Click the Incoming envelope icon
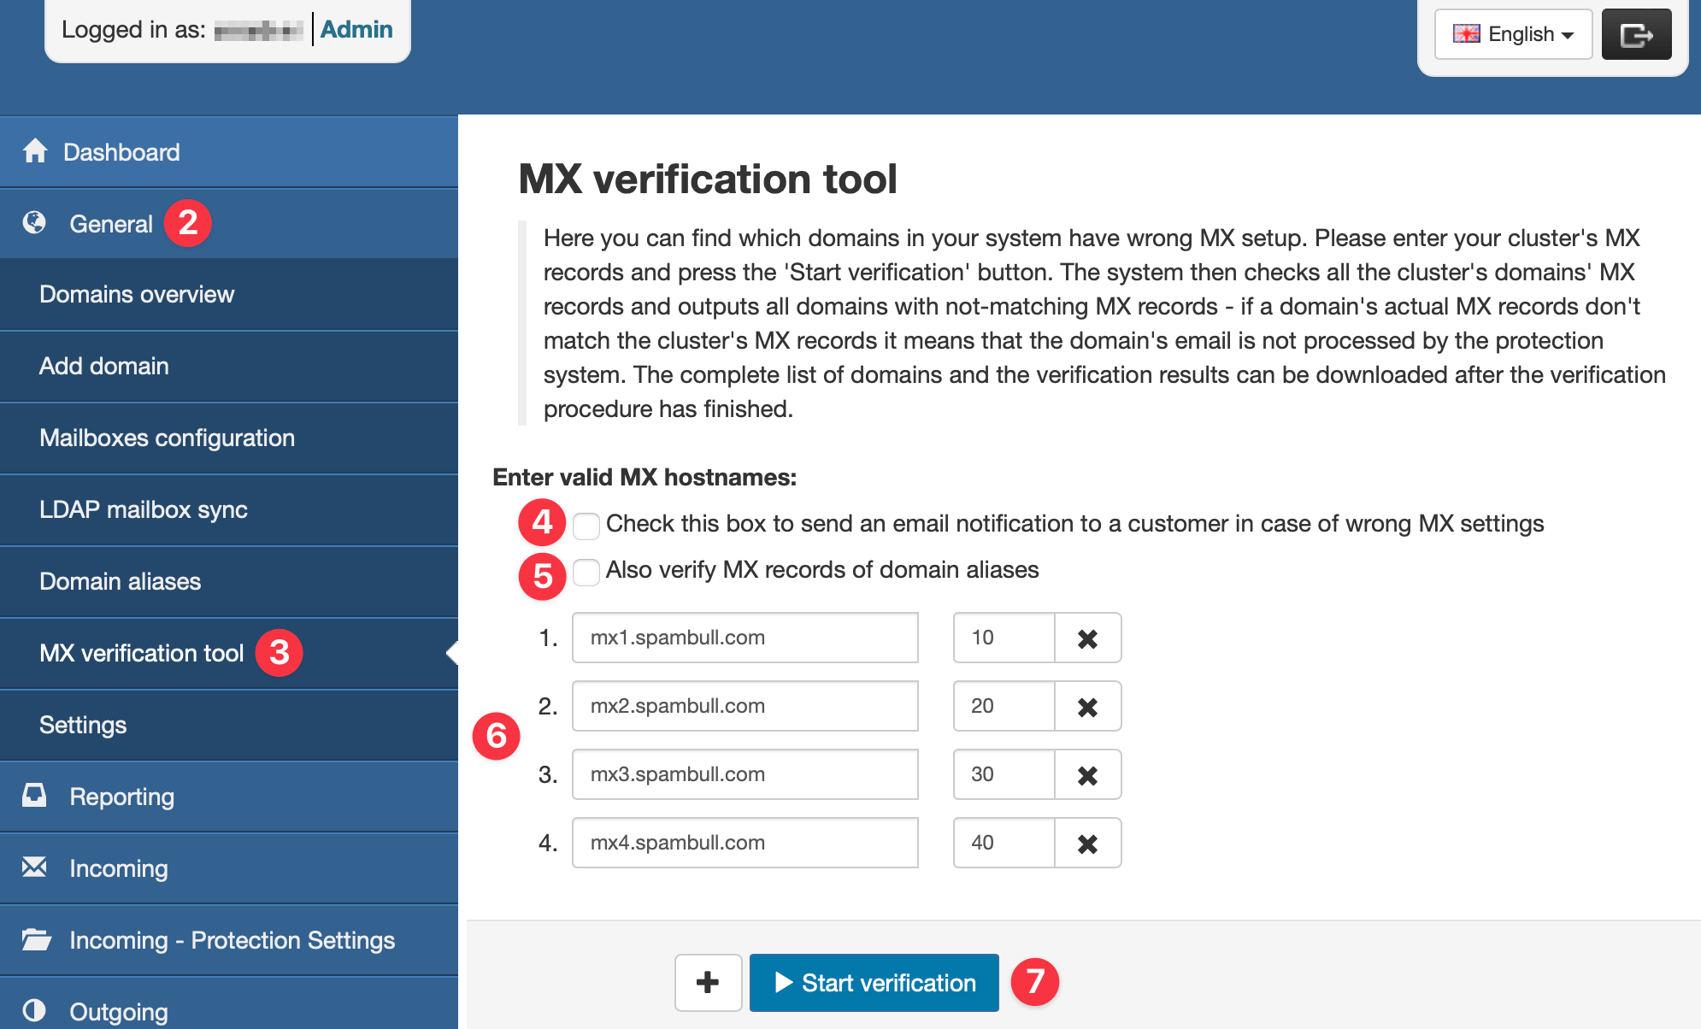This screenshot has width=1701, height=1029. pyautogui.click(x=35, y=867)
